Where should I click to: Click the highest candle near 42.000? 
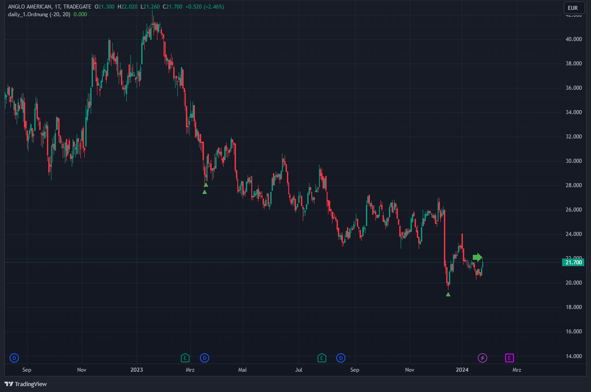[x=153, y=18]
